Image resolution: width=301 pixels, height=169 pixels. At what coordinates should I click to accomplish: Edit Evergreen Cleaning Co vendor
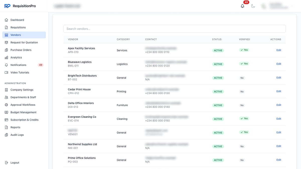tap(279, 119)
